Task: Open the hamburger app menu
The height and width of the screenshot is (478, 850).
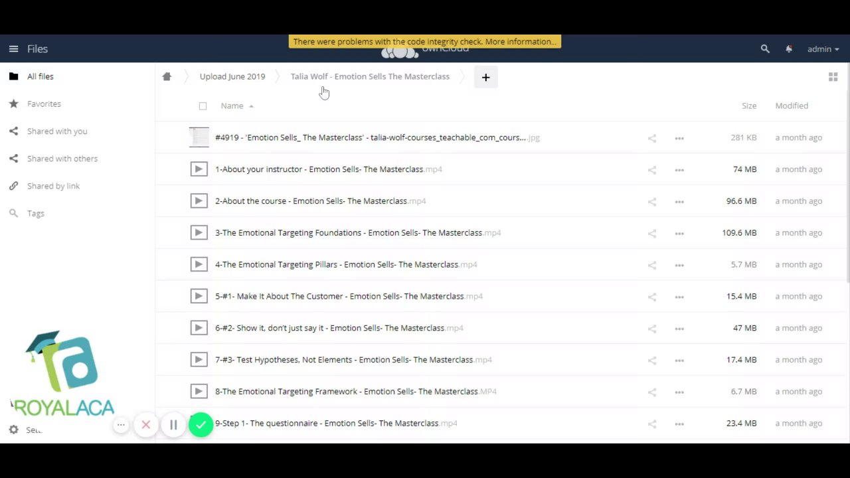Action: 13,48
